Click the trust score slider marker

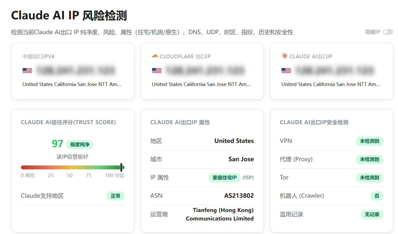pos(121,167)
